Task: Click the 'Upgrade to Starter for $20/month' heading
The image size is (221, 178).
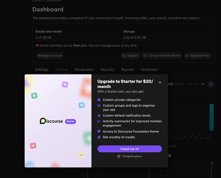Action: 125,84
